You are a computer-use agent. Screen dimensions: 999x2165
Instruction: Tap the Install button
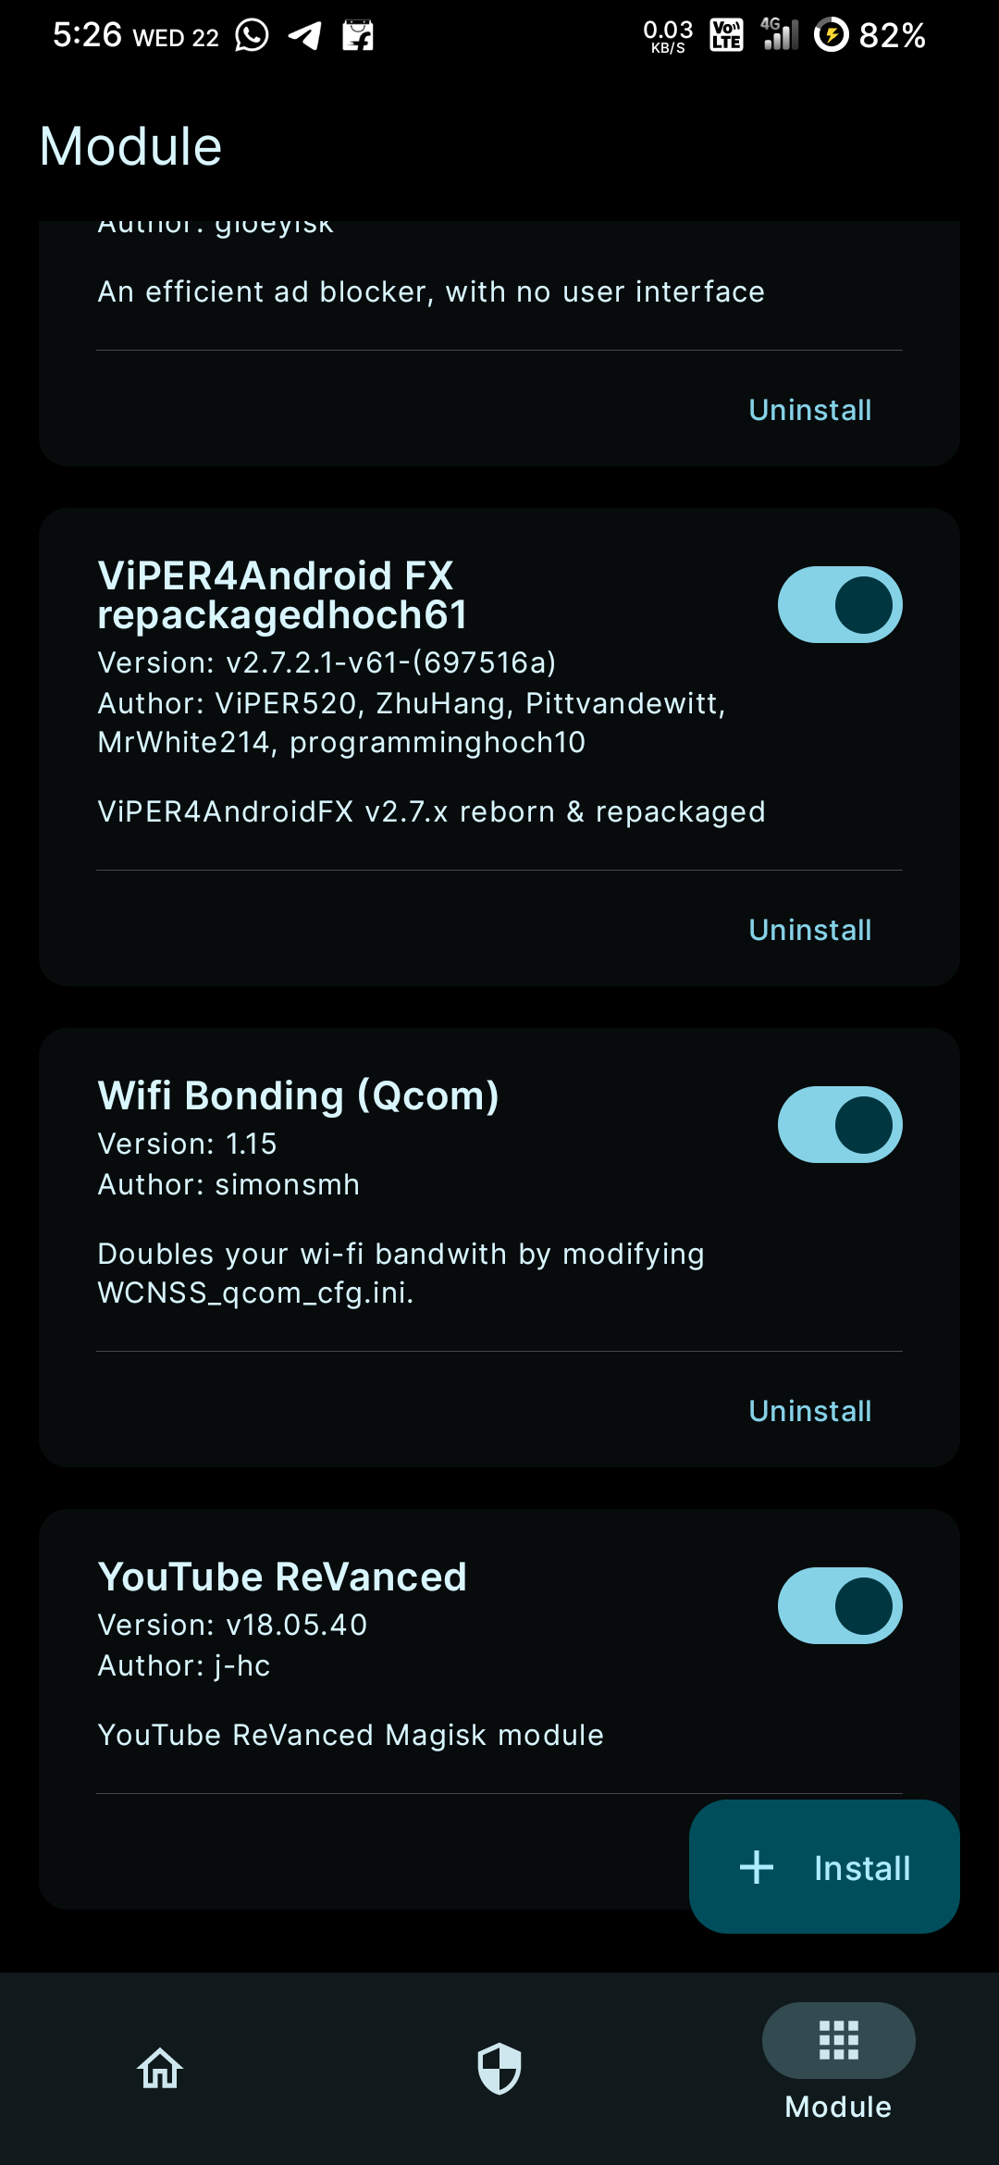coord(824,1867)
